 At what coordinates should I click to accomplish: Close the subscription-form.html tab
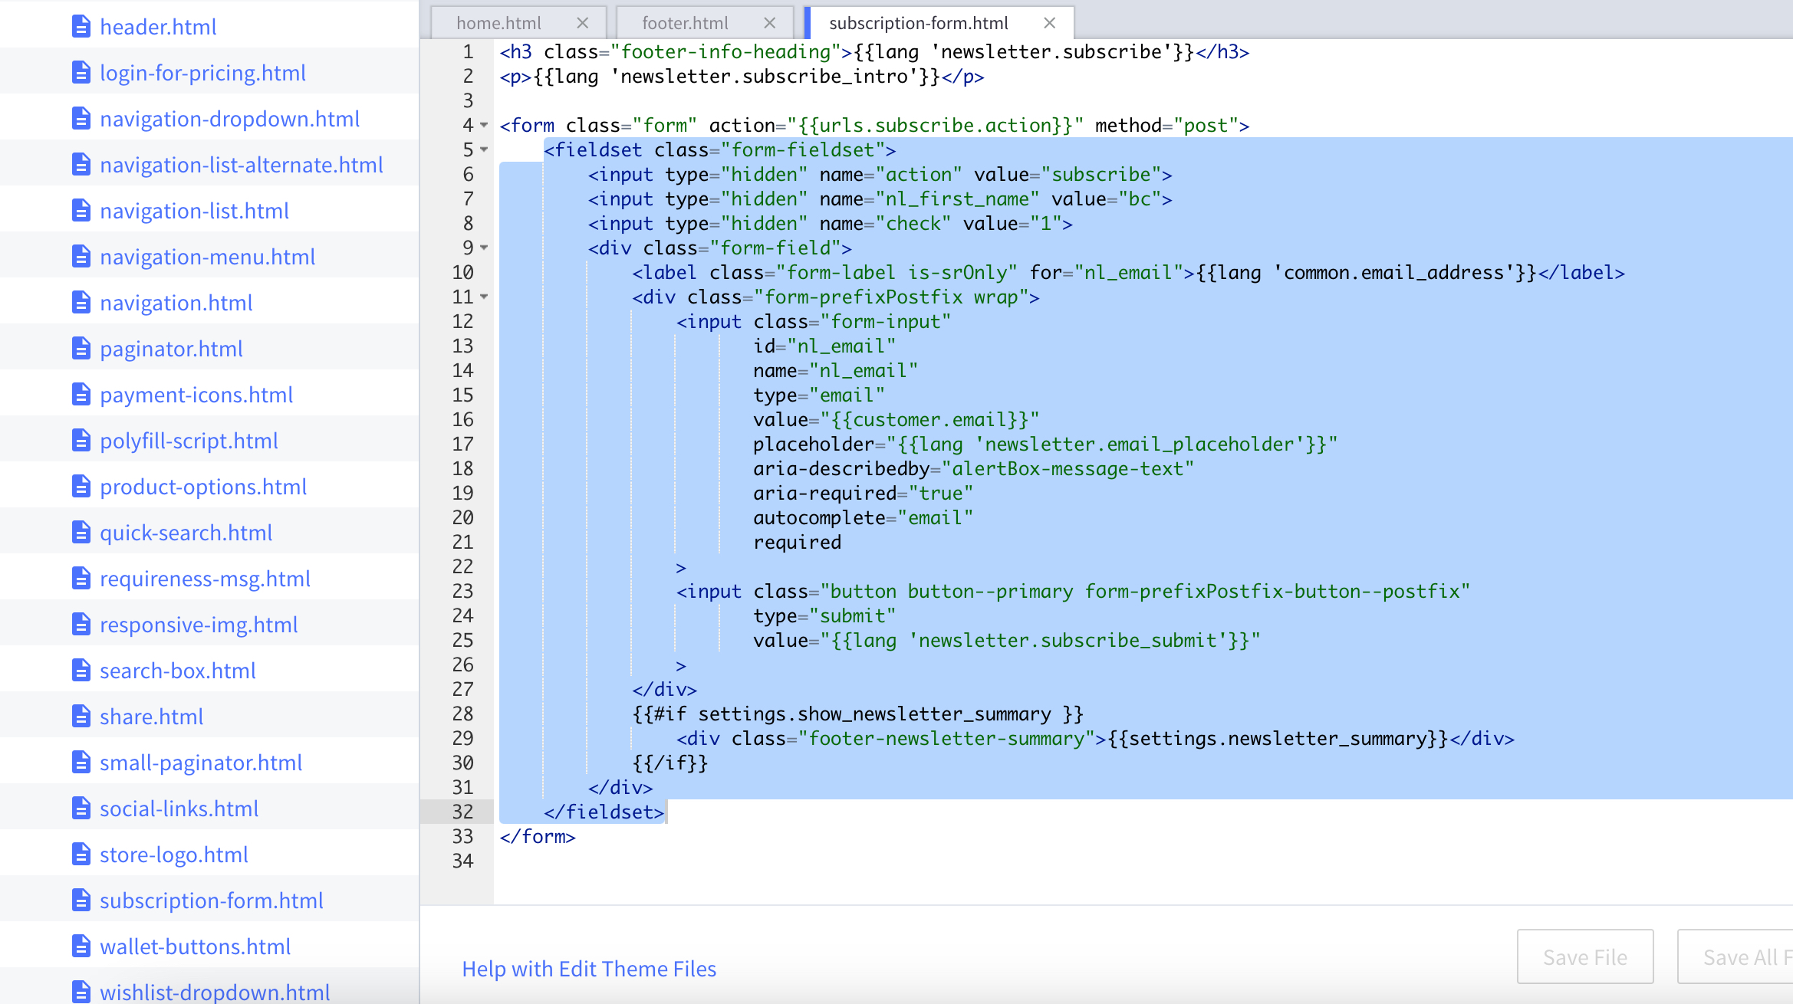(1049, 23)
